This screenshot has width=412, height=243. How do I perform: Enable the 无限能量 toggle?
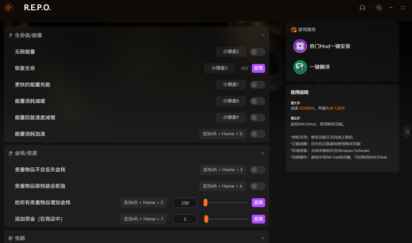coord(257,52)
